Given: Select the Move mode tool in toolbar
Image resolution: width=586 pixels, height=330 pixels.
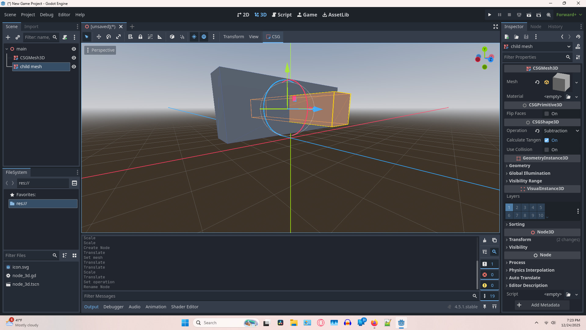Looking at the screenshot, I should tap(99, 37).
